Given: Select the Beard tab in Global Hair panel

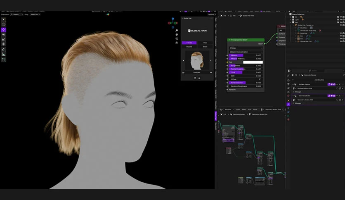Looking at the screenshot, I should pyautogui.click(x=205, y=47).
